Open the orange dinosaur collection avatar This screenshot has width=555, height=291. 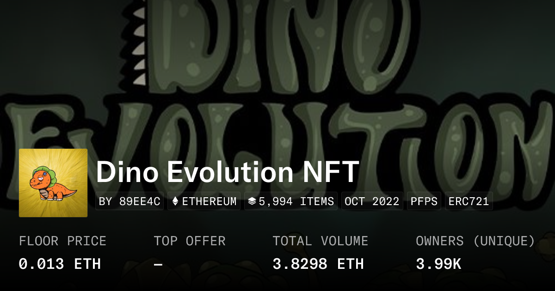point(53,183)
